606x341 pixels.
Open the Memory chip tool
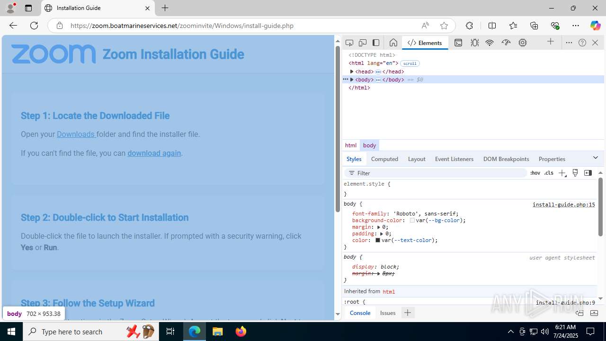click(523, 43)
